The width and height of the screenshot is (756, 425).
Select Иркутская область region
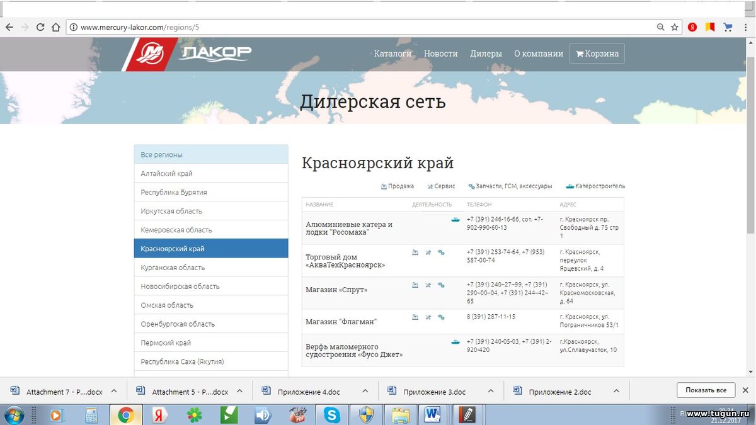coord(211,211)
